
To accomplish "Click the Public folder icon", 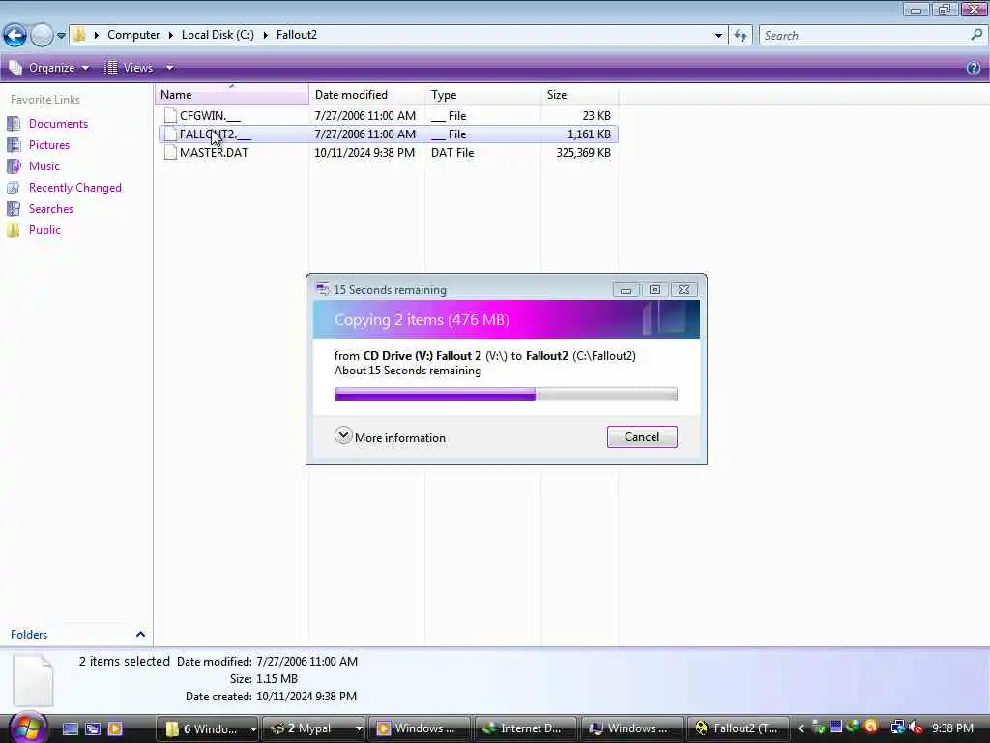I will (14, 230).
